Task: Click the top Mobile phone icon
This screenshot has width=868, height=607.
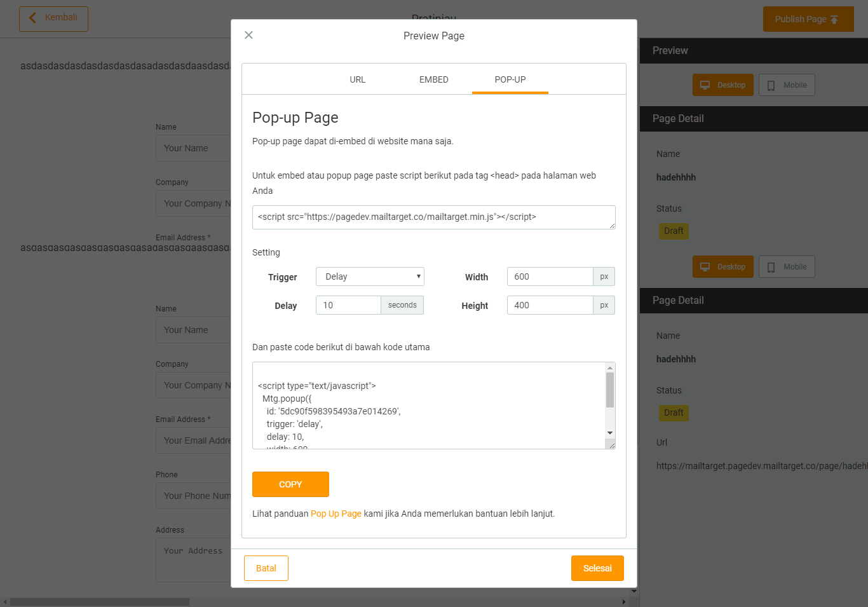Action: pos(771,85)
